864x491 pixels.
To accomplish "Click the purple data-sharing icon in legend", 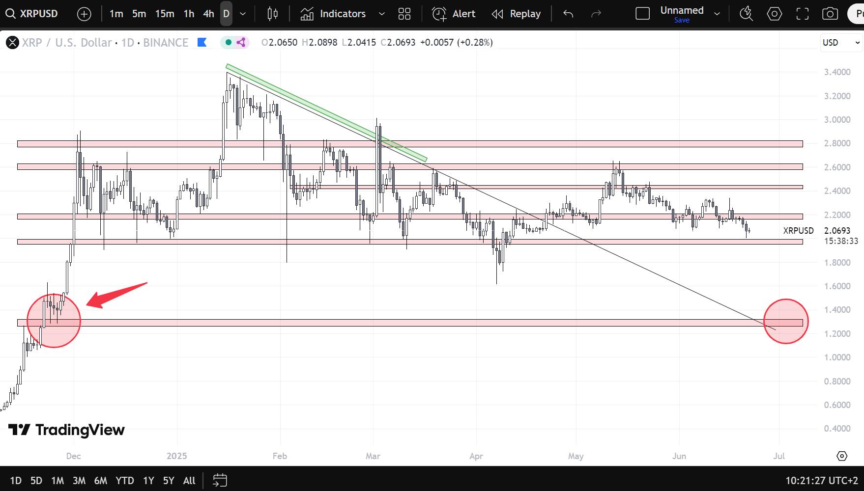I will [x=241, y=42].
